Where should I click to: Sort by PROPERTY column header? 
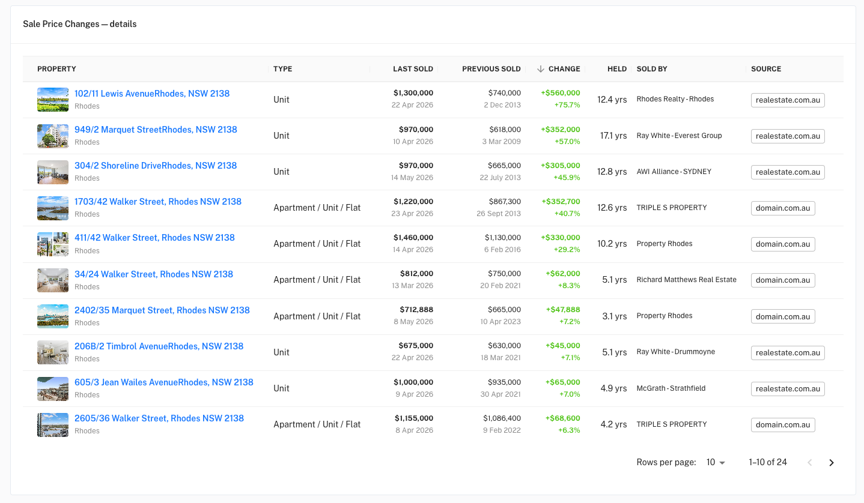coord(56,69)
